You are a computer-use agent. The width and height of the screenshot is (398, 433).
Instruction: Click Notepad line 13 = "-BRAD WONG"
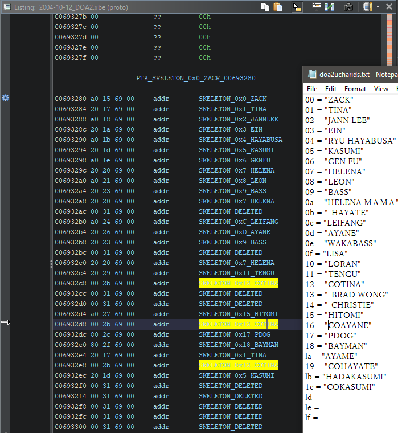click(347, 295)
